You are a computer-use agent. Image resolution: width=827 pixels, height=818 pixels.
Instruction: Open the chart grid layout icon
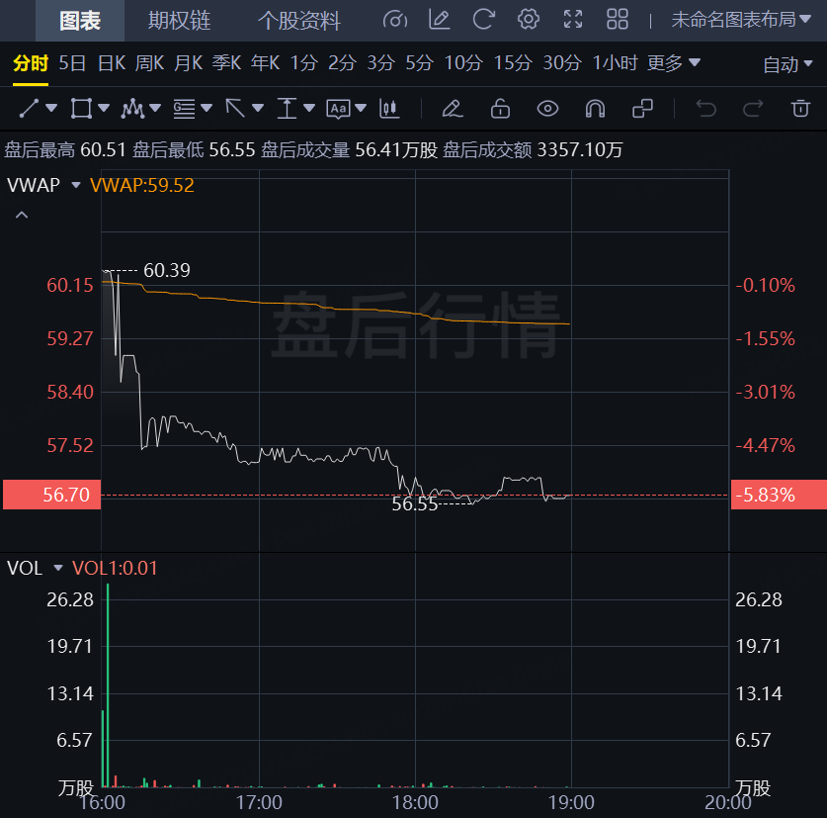[618, 20]
